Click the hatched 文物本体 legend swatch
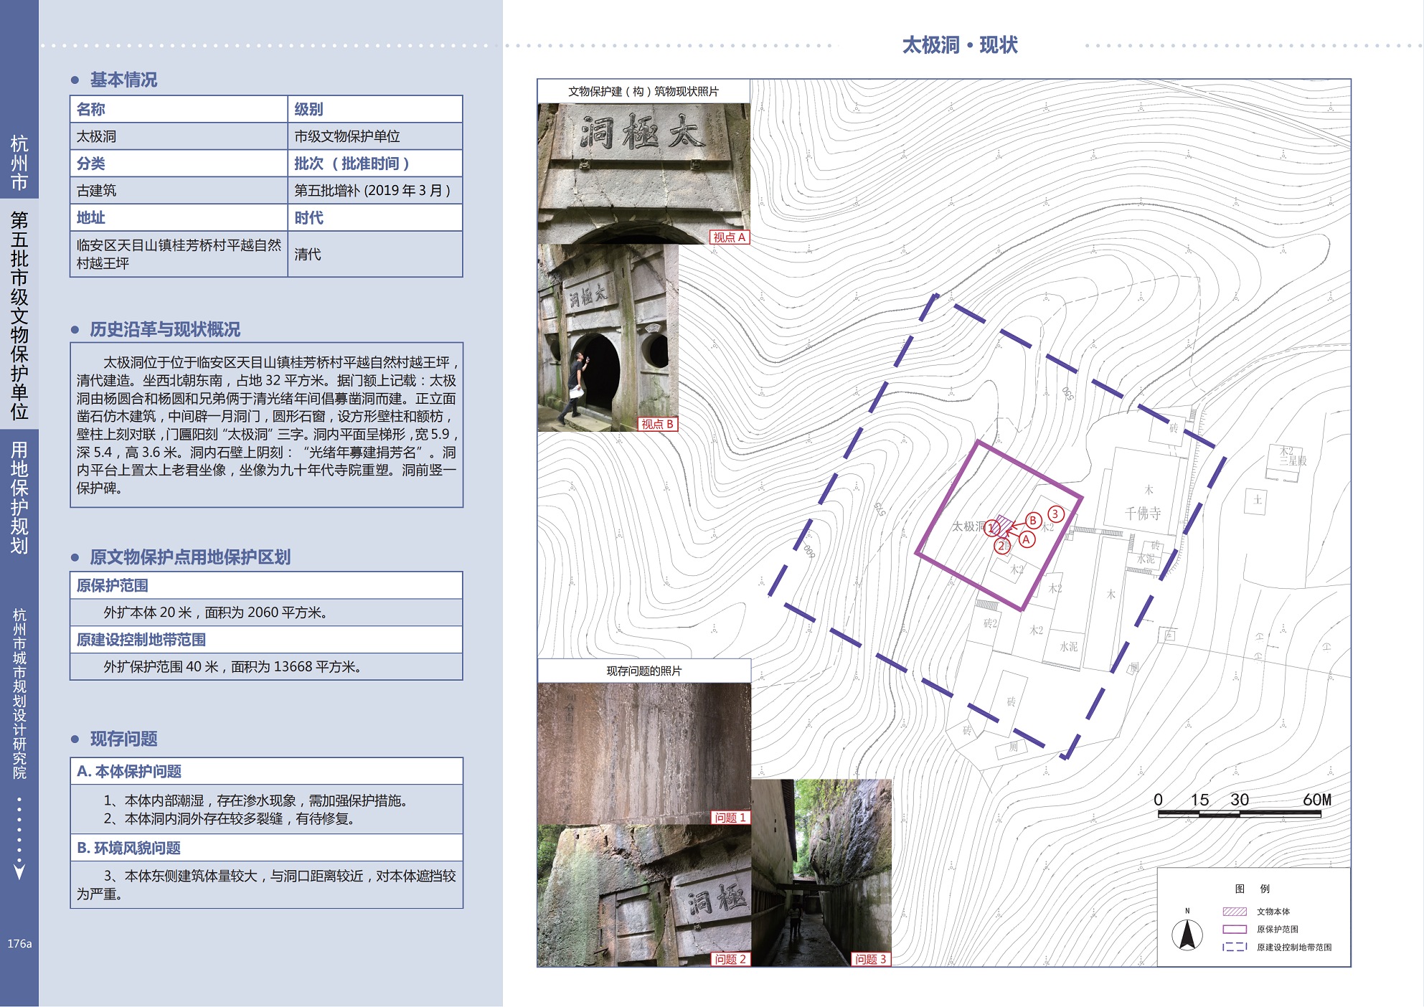 1235,912
